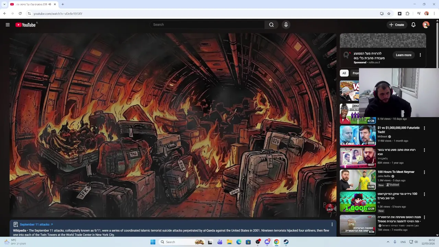The image size is (439, 247).
Task: Click the burning luggage video player
Action: pyautogui.click(x=173, y=125)
